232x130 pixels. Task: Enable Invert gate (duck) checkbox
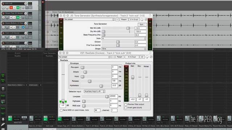[126, 108]
